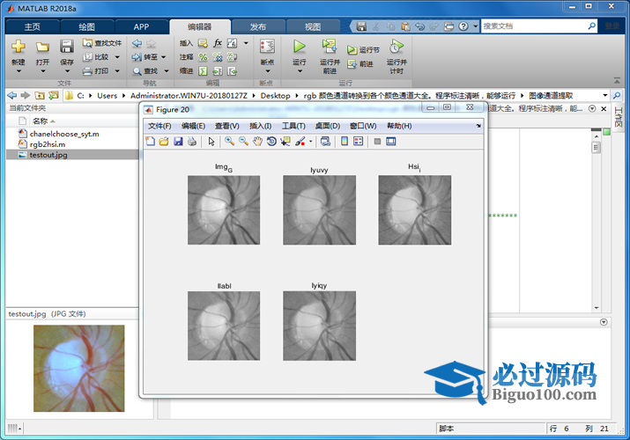Image resolution: width=630 pixels, height=440 pixels.
Task: Click the Zoom In magnifier in figure toolbar
Action: [x=229, y=141]
